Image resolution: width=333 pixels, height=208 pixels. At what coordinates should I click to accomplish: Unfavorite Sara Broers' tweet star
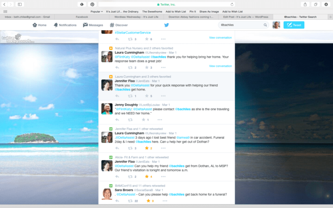click(x=148, y=201)
